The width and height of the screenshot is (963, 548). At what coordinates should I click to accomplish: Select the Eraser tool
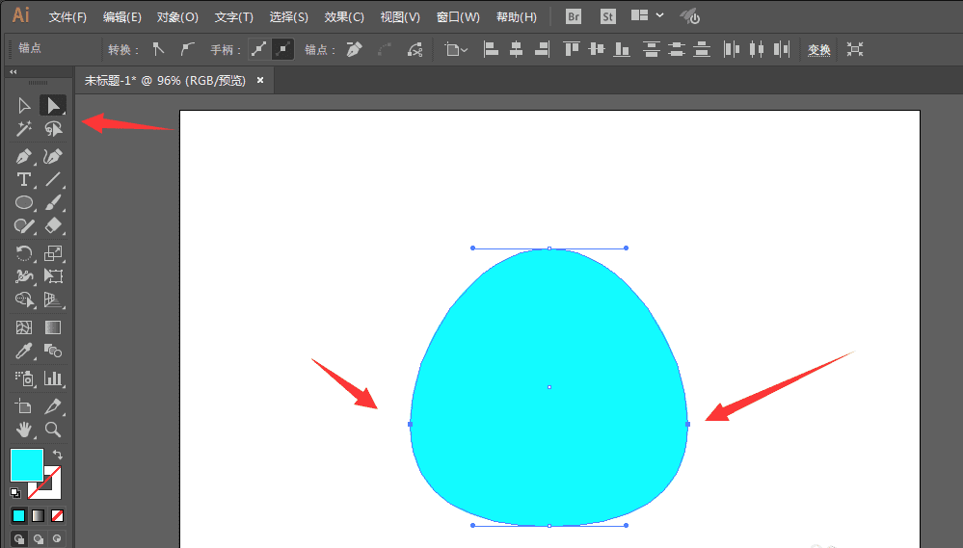tap(53, 225)
